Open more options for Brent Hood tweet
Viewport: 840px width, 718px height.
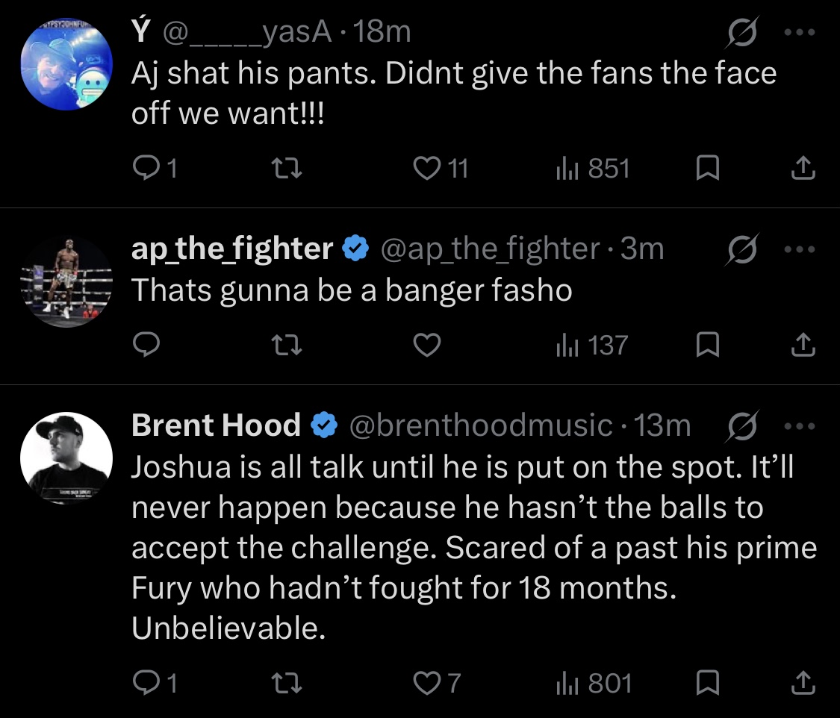click(799, 426)
